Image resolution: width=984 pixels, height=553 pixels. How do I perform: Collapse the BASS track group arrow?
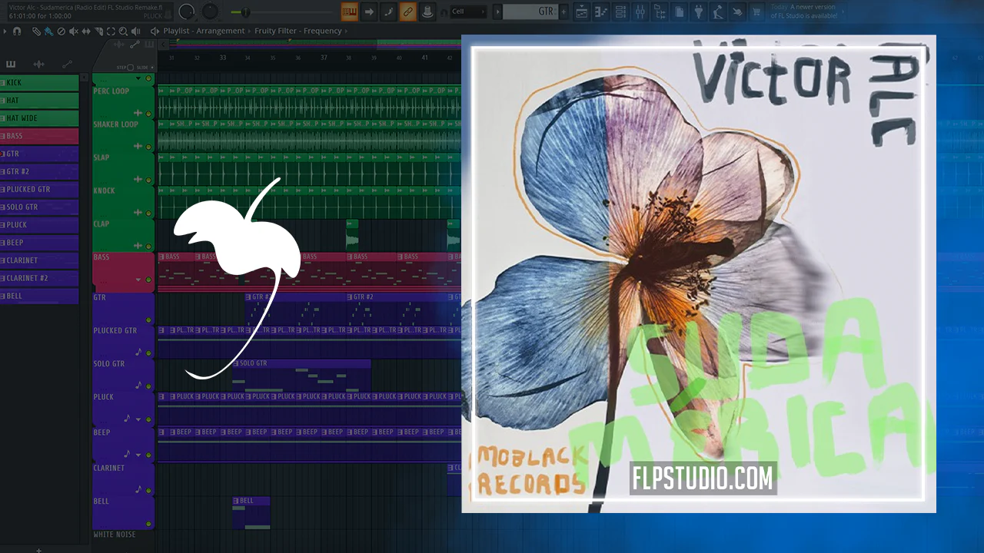(x=139, y=280)
